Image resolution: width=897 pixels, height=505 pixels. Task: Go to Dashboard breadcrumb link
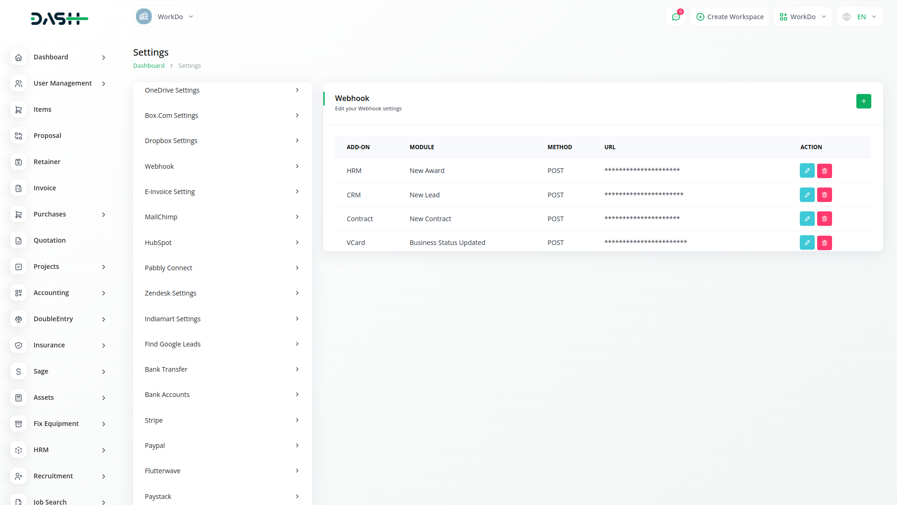(149, 66)
